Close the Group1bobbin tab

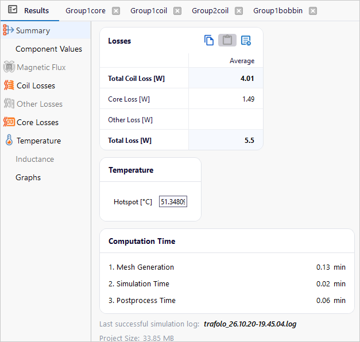[313, 11]
